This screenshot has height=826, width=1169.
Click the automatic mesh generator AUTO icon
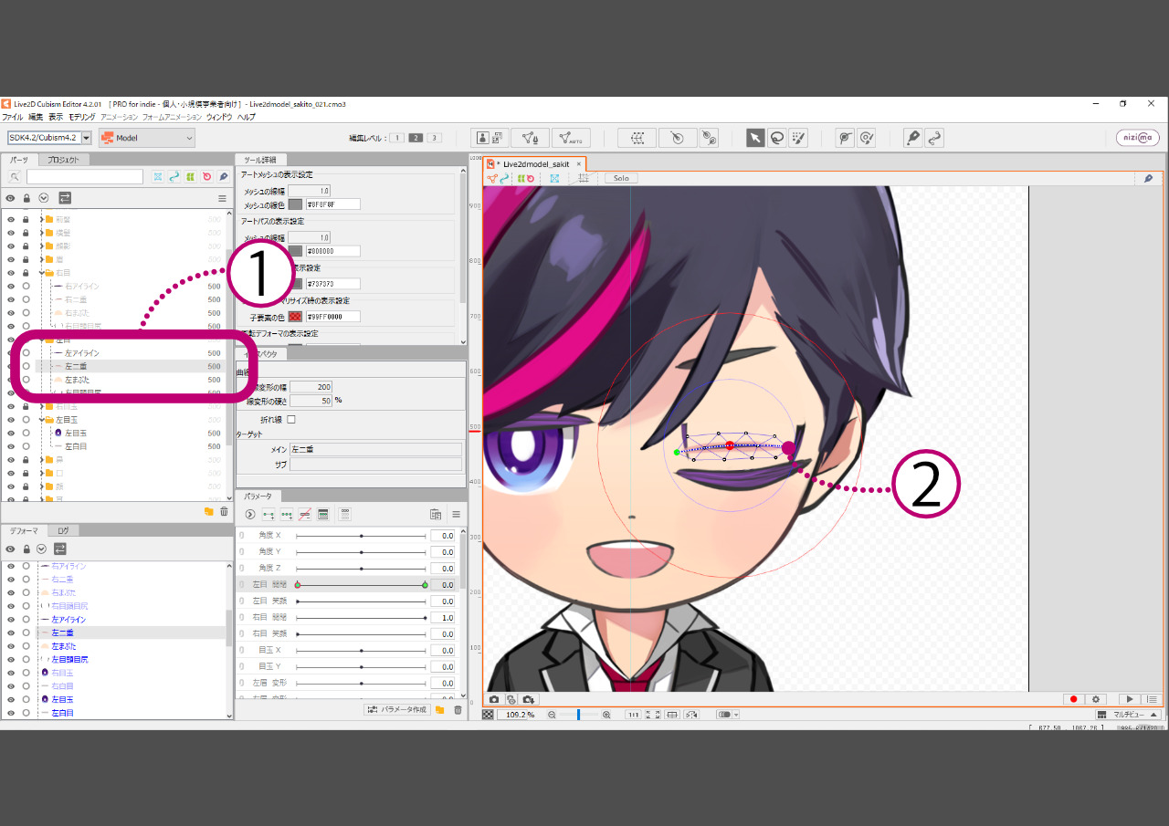pyautogui.click(x=571, y=138)
